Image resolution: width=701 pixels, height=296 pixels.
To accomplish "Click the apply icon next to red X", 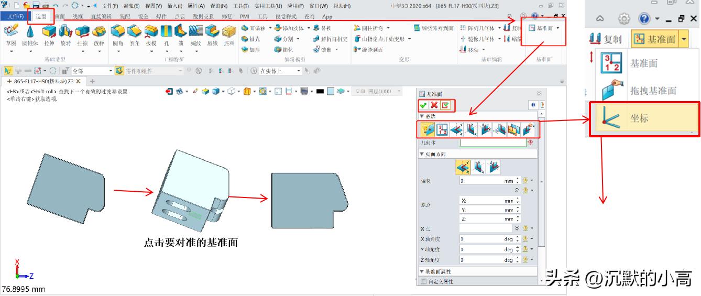I will [x=445, y=105].
